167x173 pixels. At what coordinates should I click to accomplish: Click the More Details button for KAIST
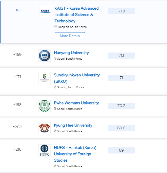point(70,36)
